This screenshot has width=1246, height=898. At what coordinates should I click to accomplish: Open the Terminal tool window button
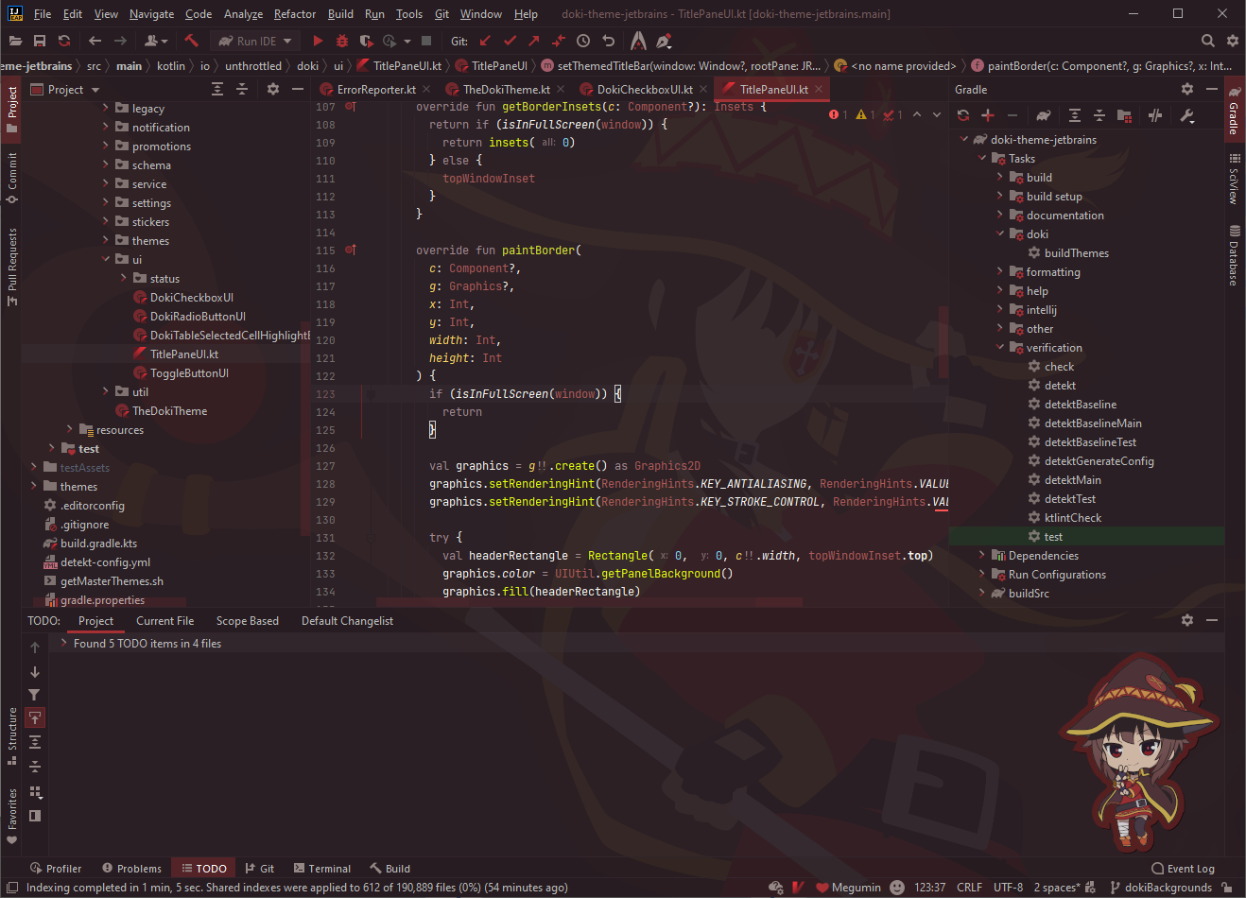click(321, 869)
